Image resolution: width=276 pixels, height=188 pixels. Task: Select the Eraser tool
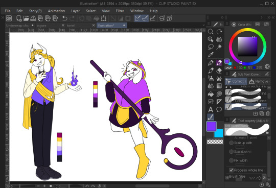pos(219,70)
